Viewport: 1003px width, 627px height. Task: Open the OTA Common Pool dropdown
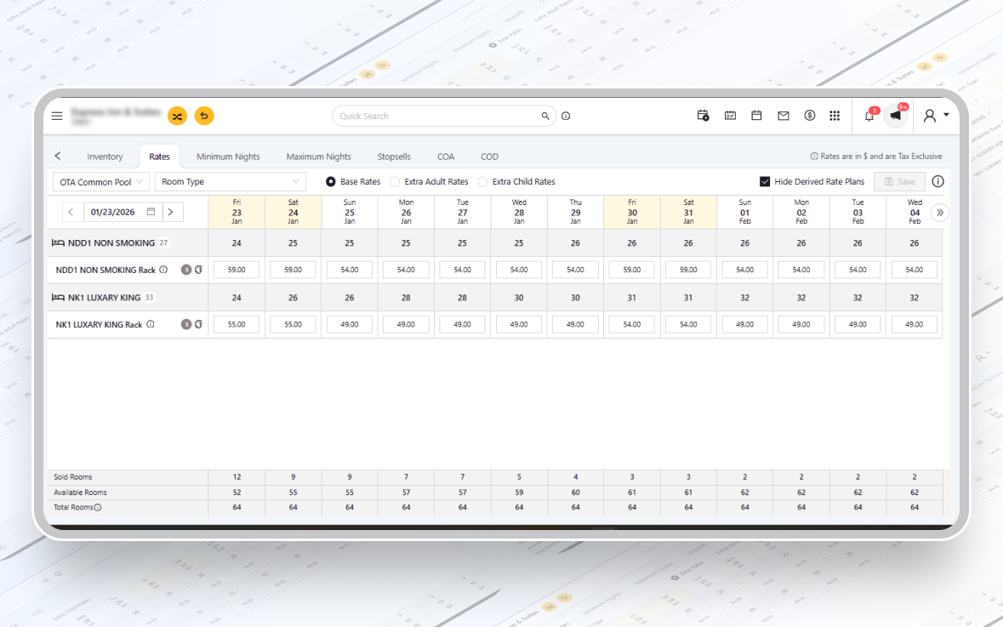[101, 182]
